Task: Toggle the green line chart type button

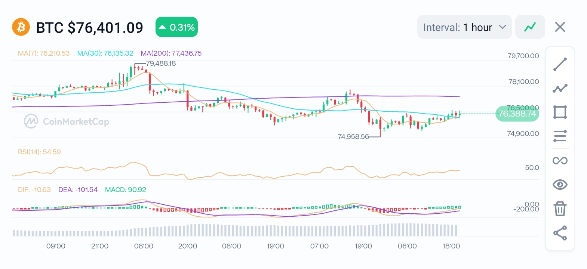Action: click(530, 27)
